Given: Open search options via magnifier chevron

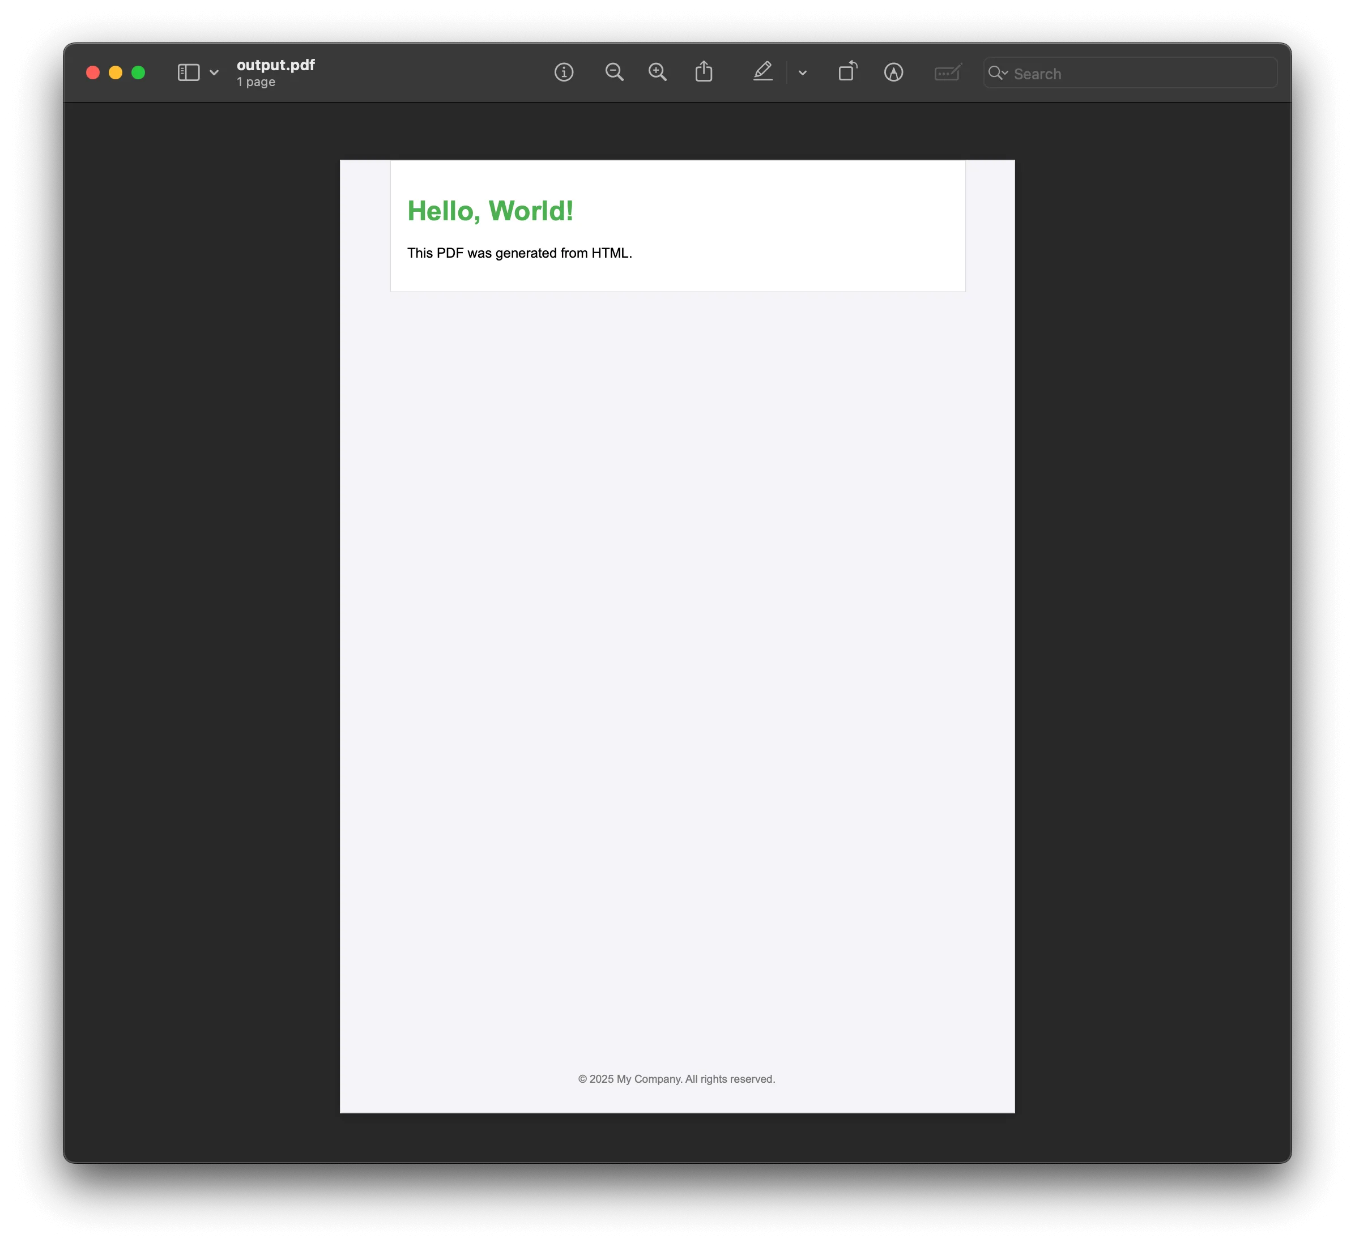Looking at the screenshot, I should 1000,73.
